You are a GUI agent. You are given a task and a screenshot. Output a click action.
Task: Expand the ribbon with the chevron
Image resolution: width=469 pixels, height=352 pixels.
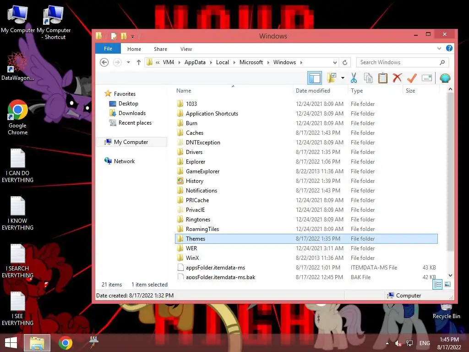[439, 48]
